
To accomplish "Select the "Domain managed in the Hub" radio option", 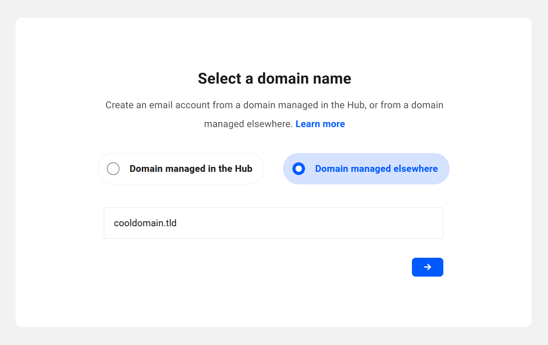I will tap(181, 169).
